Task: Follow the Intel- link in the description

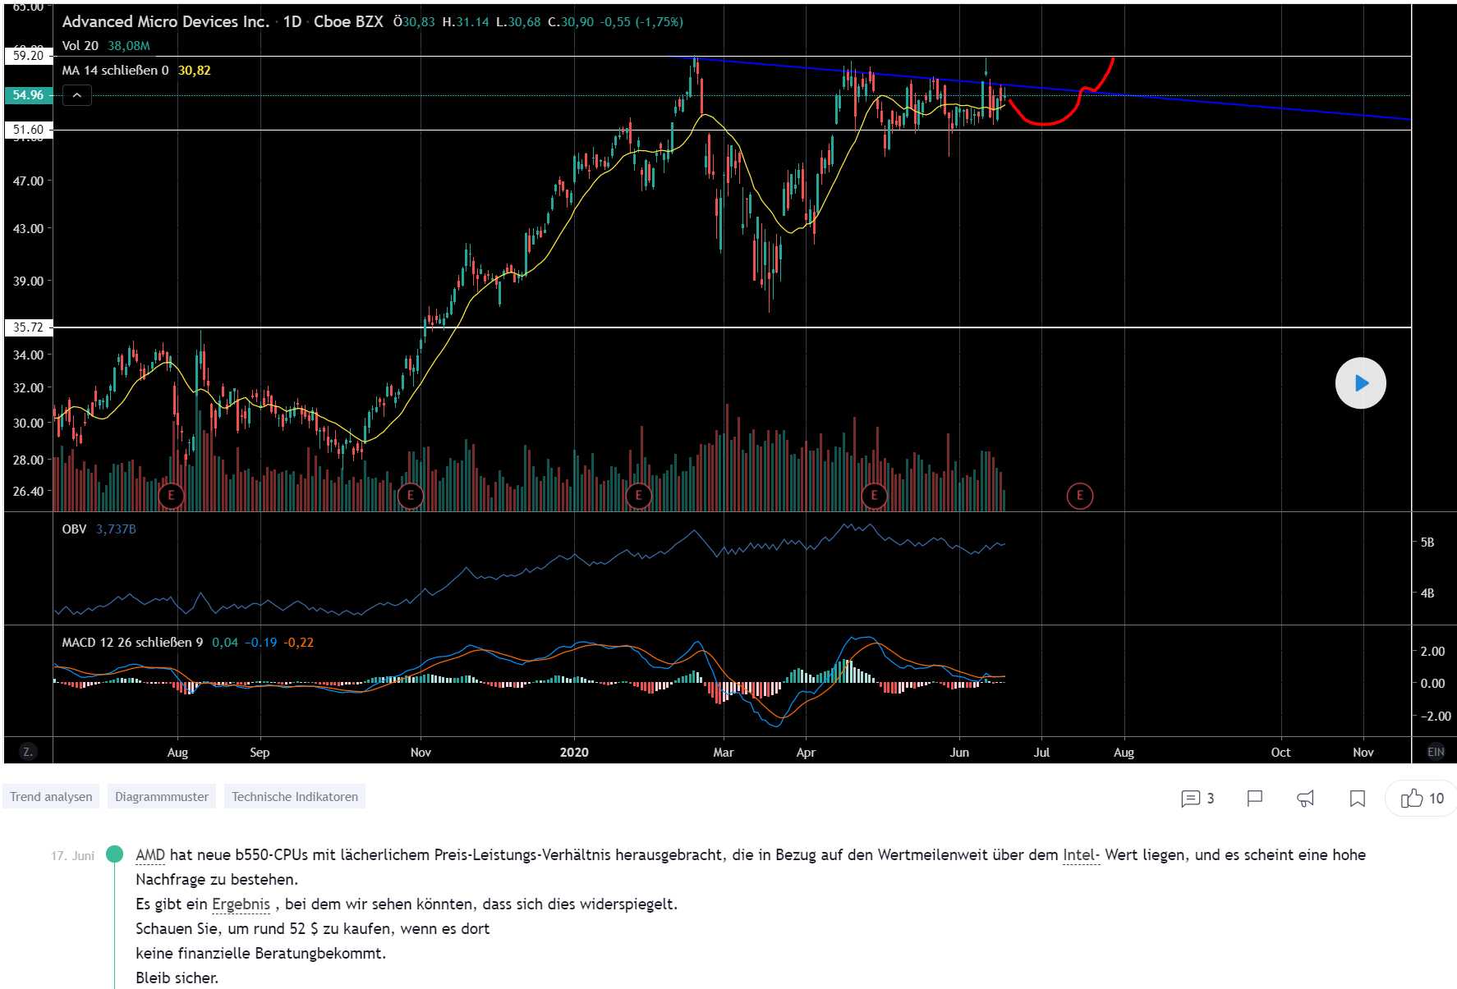Action: [x=1081, y=855]
